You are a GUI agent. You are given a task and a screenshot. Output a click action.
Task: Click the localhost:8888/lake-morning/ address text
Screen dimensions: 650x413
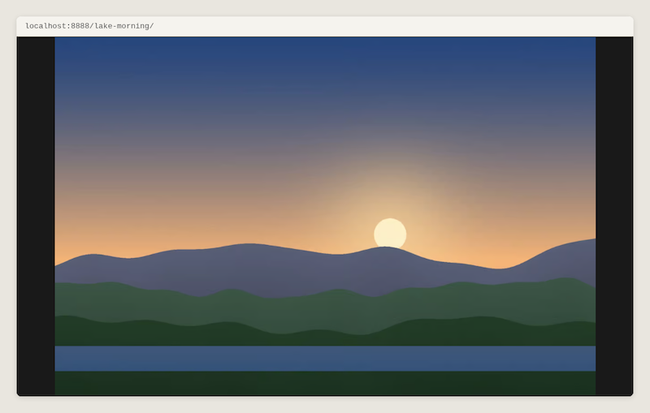(89, 26)
